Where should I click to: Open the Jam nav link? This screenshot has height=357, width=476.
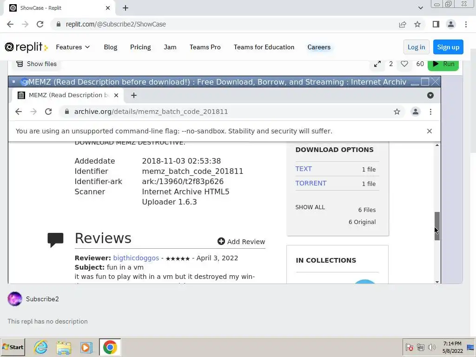click(x=170, y=47)
